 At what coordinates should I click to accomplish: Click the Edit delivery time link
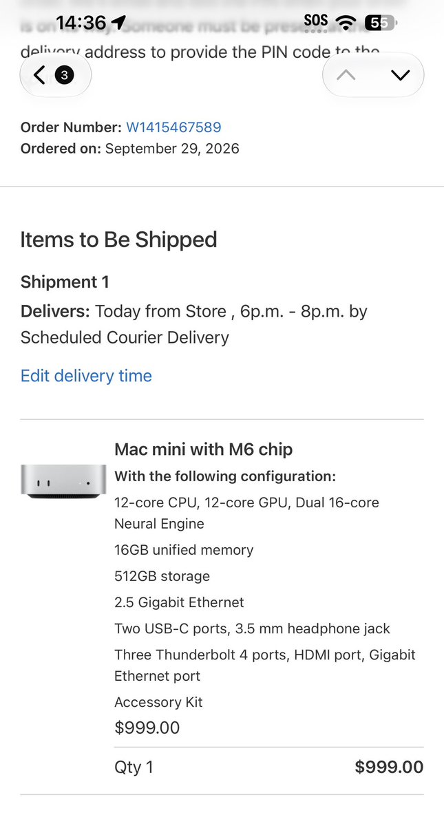pyautogui.click(x=86, y=376)
